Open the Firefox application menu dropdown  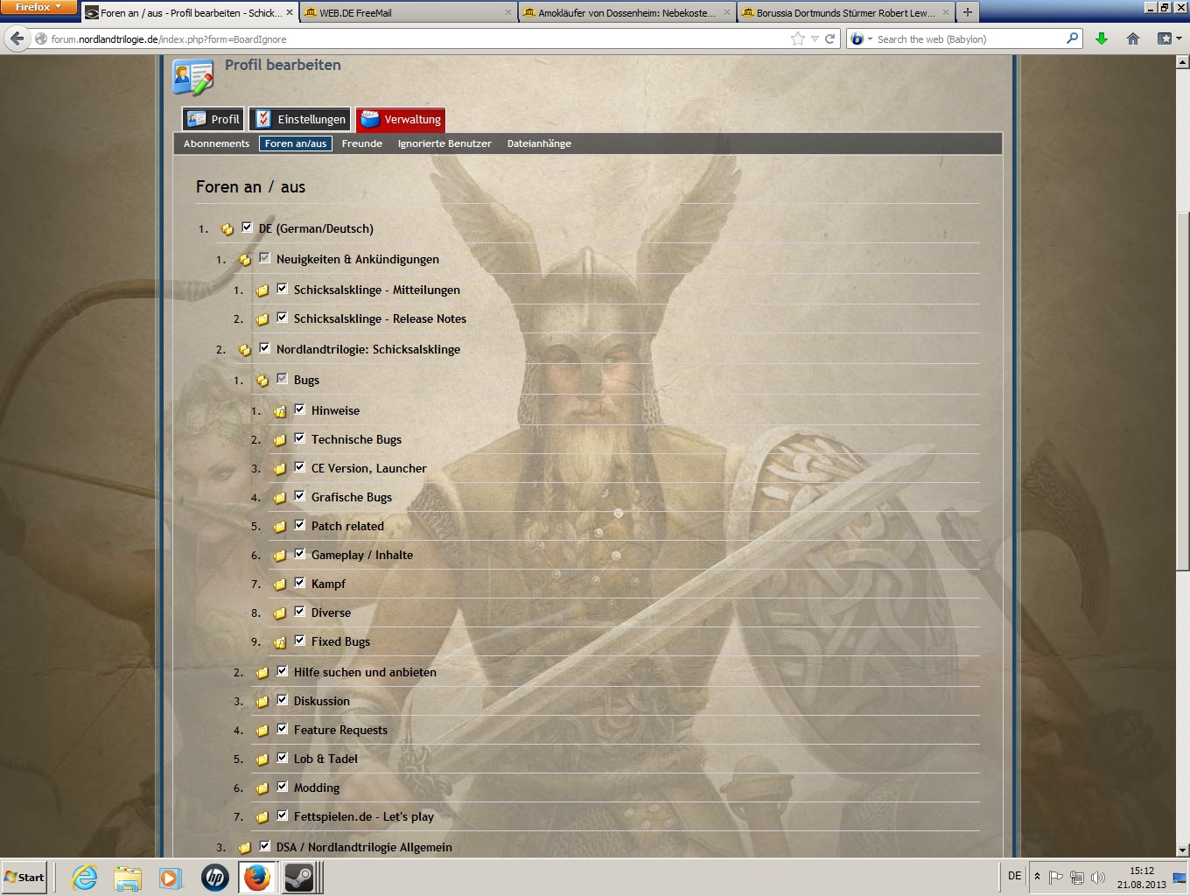tap(38, 7)
